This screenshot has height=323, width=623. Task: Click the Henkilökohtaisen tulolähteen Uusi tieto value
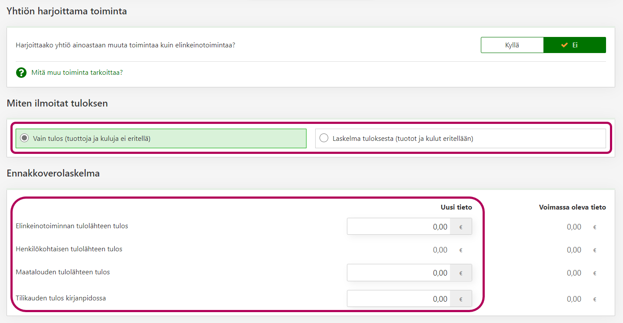click(440, 250)
